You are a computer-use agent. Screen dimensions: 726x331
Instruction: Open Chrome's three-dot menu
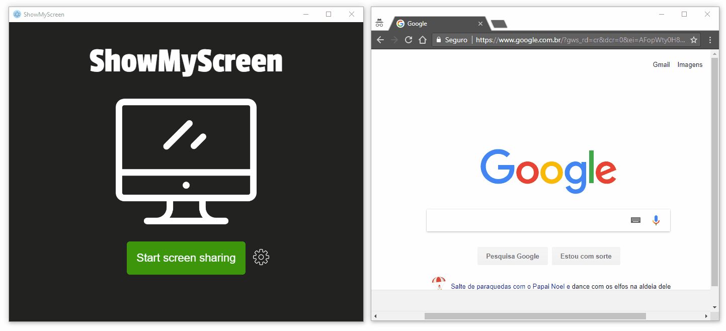click(710, 40)
